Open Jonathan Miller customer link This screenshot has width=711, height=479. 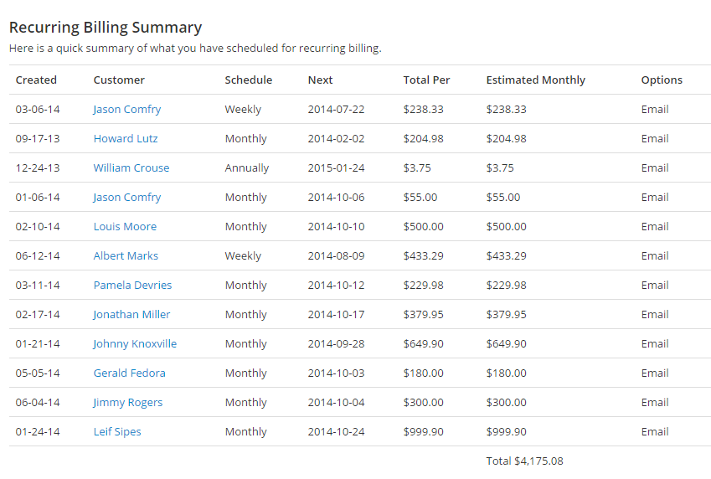pos(131,314)
